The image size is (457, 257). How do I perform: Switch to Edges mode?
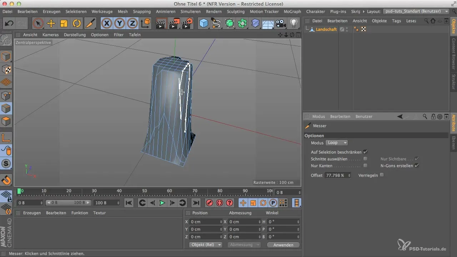click(x=6, y=108)
